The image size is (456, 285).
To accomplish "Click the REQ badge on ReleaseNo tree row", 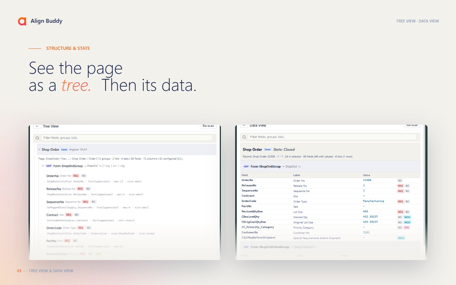I will [80, 189].
